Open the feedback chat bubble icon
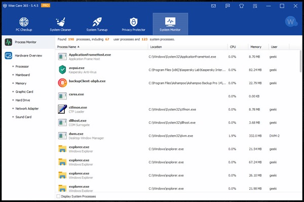 click(227, 6)
